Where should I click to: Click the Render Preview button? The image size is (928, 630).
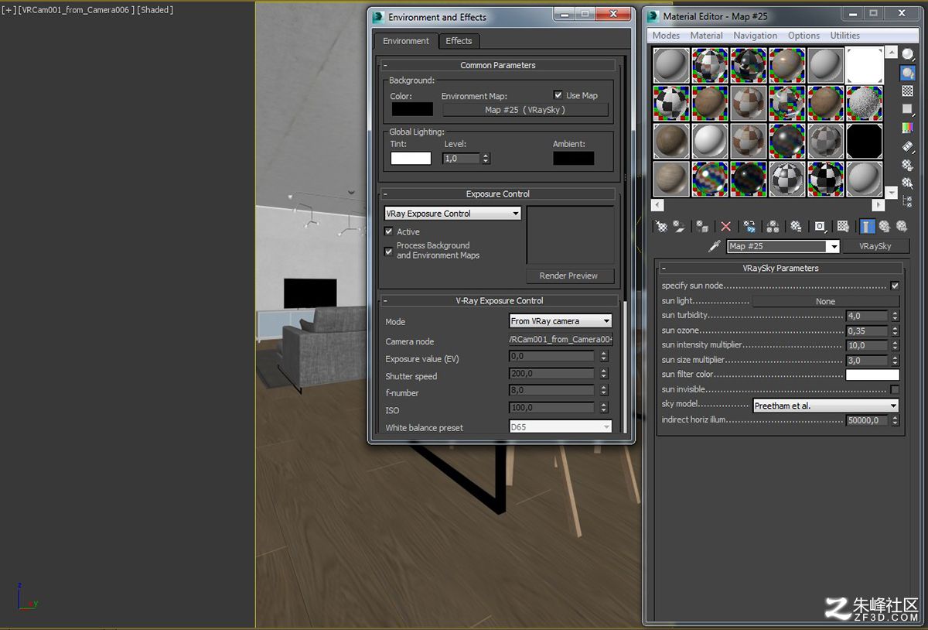tap(568, 276)
